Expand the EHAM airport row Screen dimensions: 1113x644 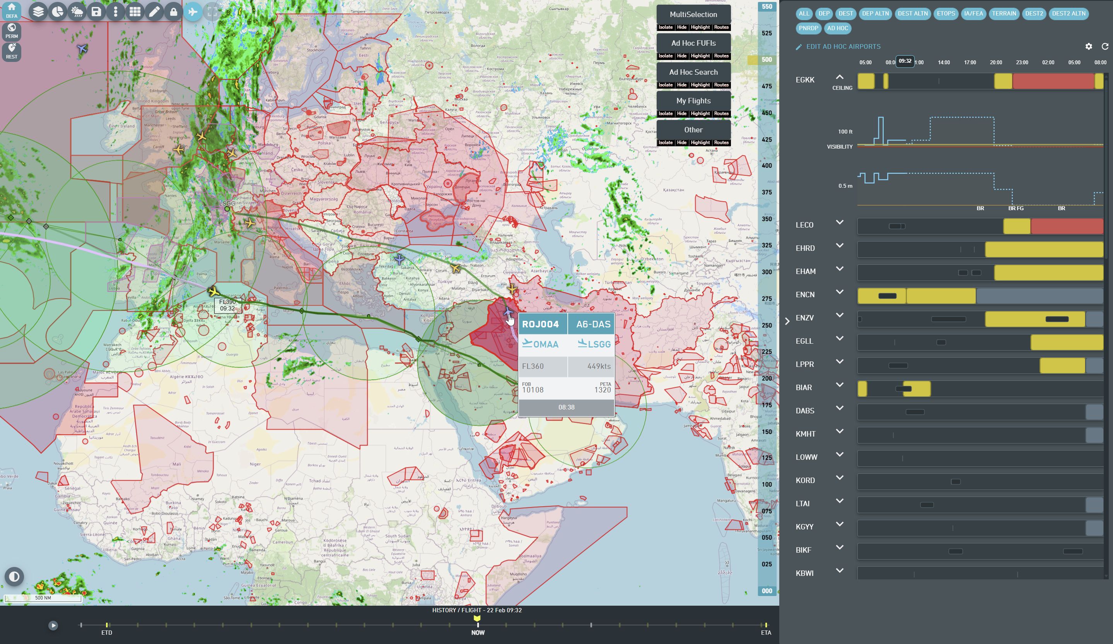click(839, 269)
